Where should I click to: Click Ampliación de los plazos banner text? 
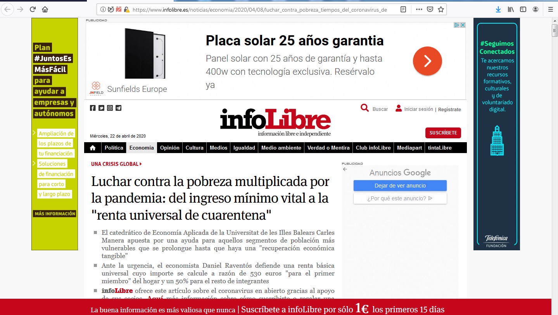[55, 143]
